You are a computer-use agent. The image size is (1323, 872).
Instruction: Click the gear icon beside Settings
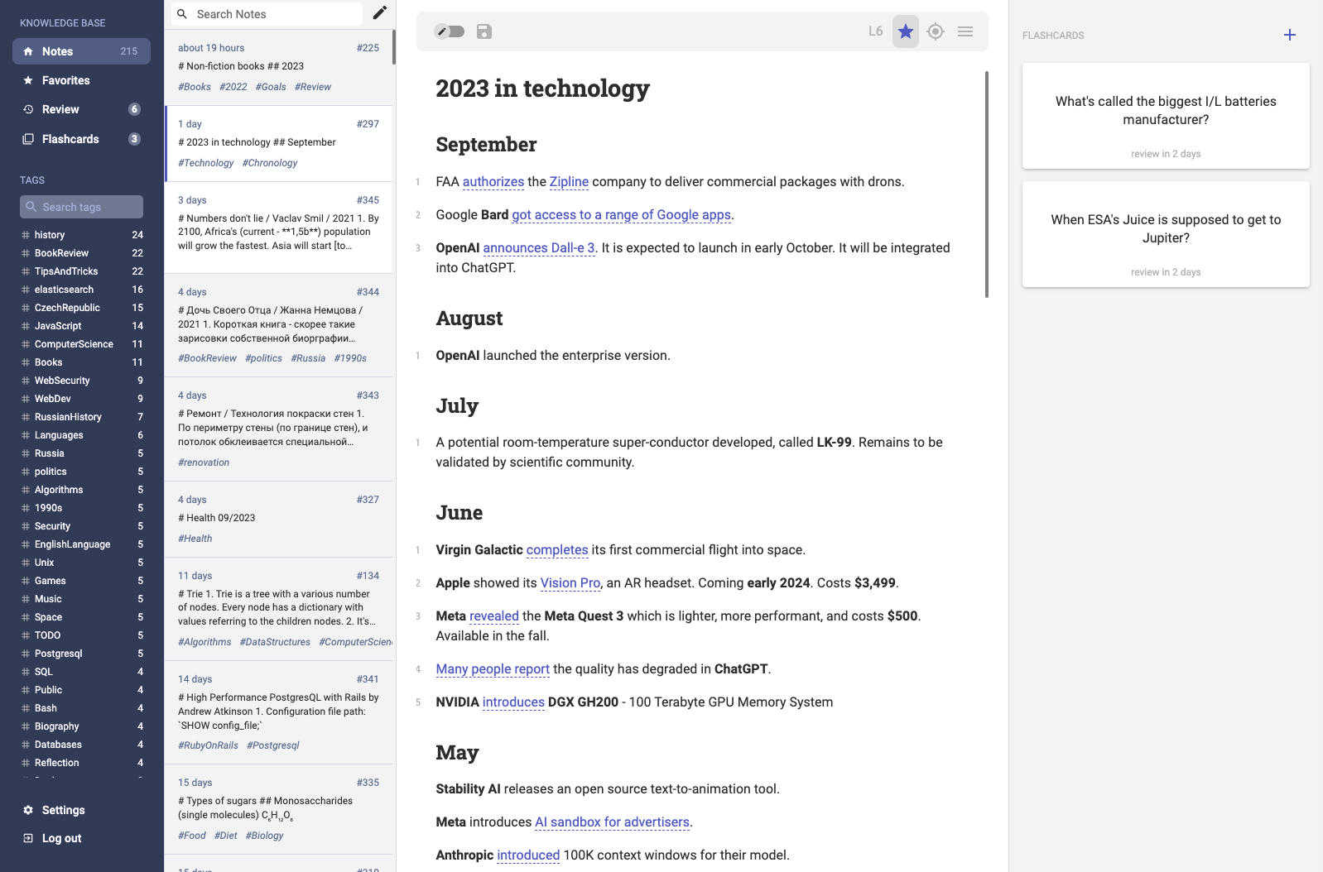pos(28,810)
